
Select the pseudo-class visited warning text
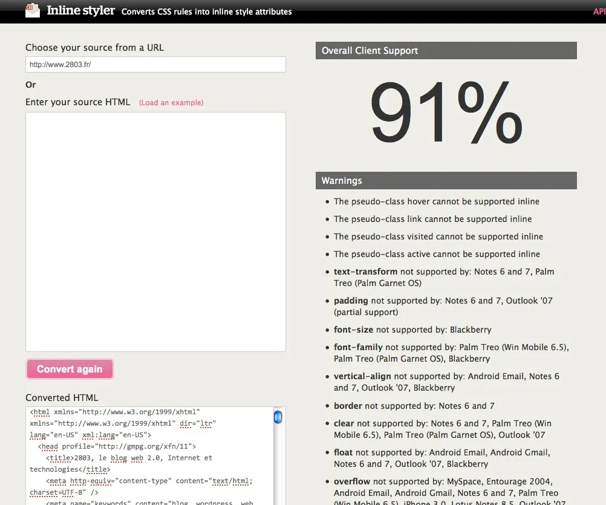coord(438,236)
